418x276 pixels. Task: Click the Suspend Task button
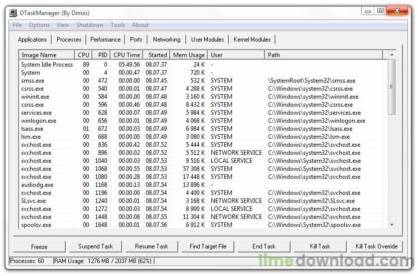pyautogui.click(x=95, y=246)
